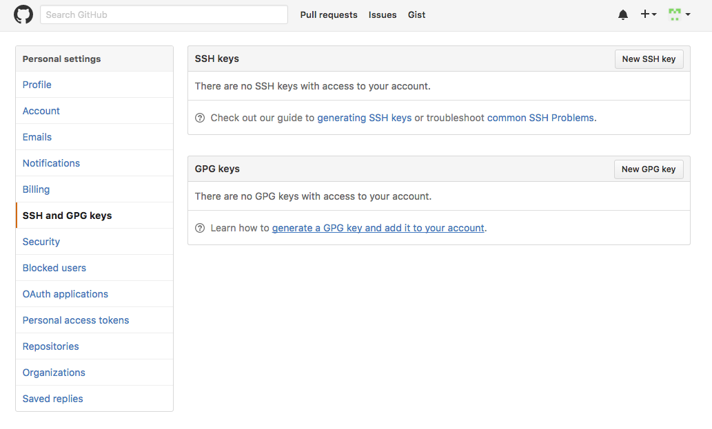Click the generate a GPG key link
The height and width of the screenshot is (429, 712).
coord(378,228)
